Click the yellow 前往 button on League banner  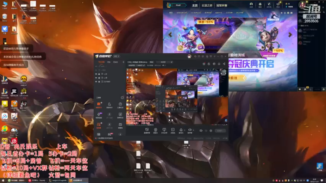click(x=237, y=78)
